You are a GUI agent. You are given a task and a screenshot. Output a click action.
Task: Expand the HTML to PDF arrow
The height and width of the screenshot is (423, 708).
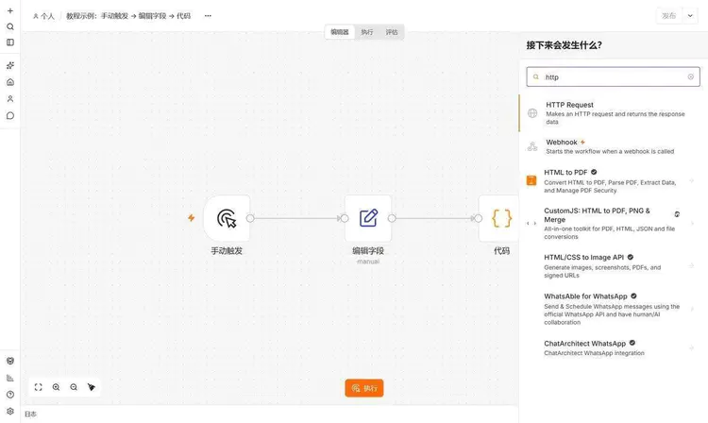coord(691,181)
